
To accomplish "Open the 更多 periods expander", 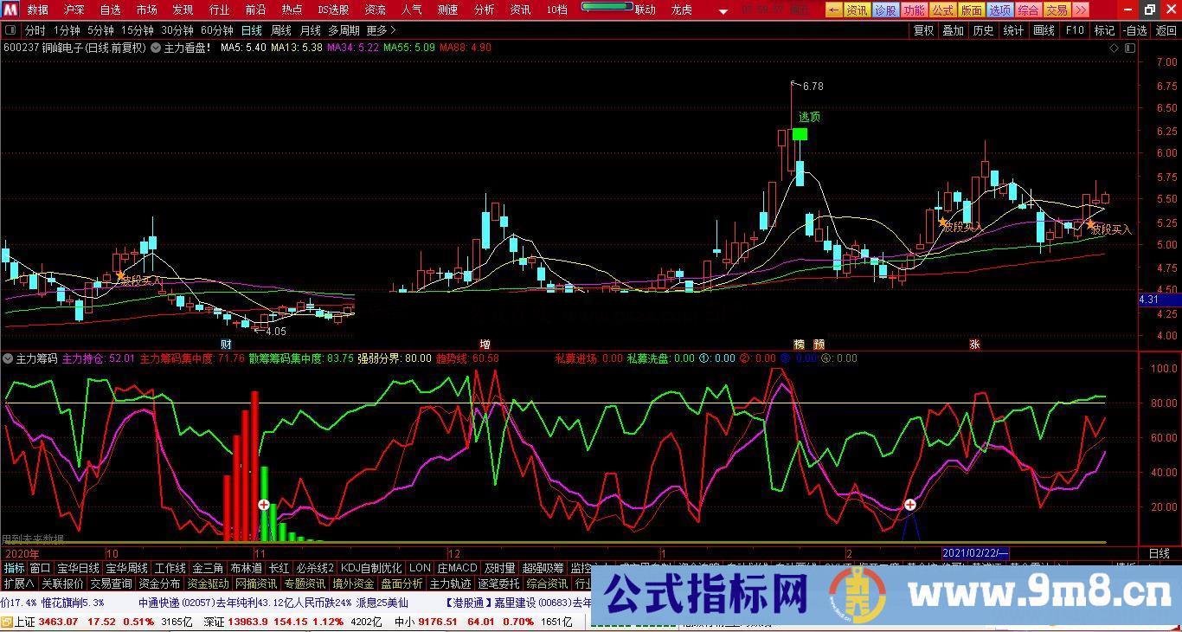I will [381, 30].
